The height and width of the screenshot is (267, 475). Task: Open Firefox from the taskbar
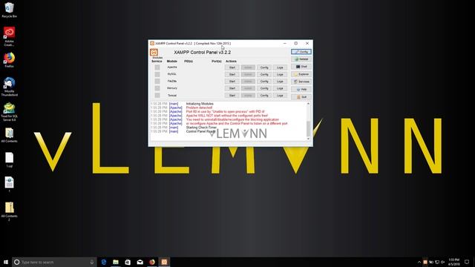pyautogui.click(x=152, y=262)
